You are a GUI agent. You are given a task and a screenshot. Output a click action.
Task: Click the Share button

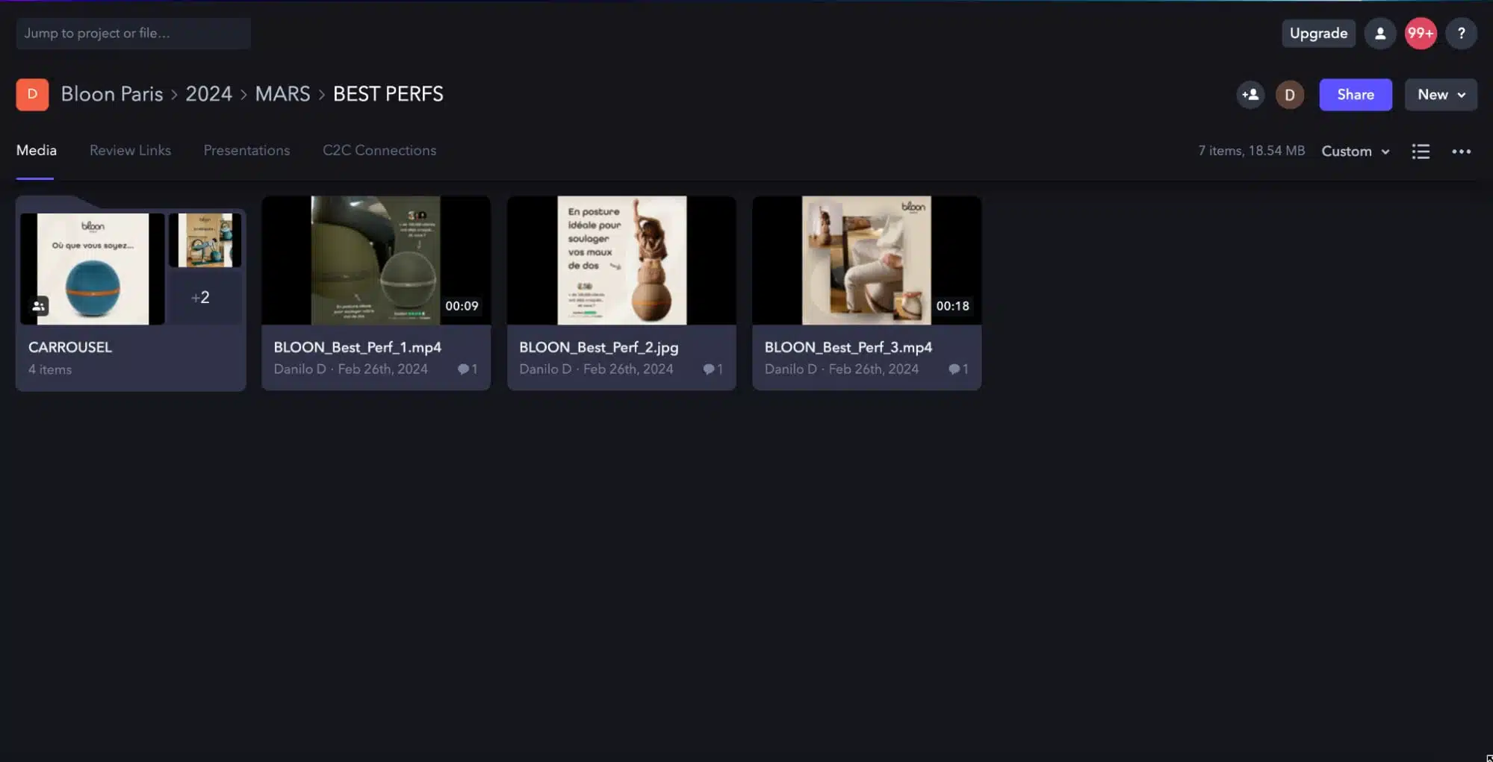(1355, 95)
